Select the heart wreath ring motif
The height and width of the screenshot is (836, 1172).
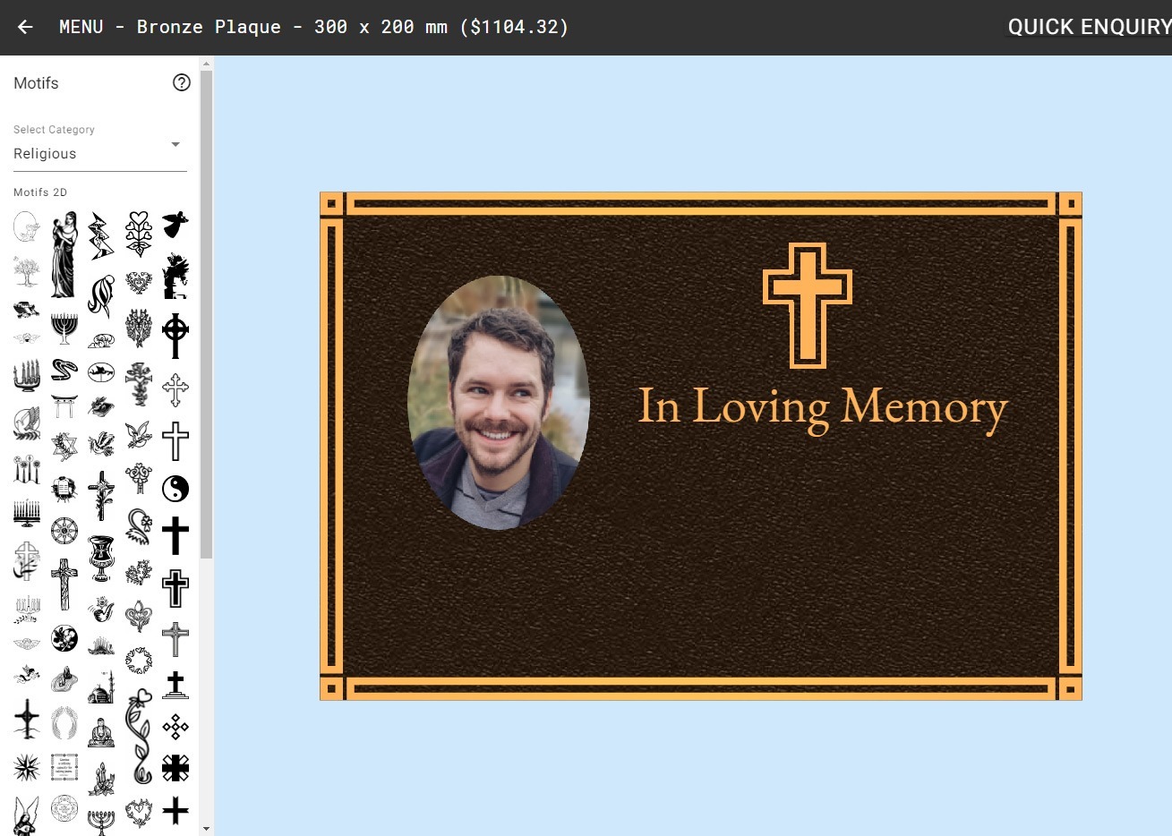[x=139, y=661]
